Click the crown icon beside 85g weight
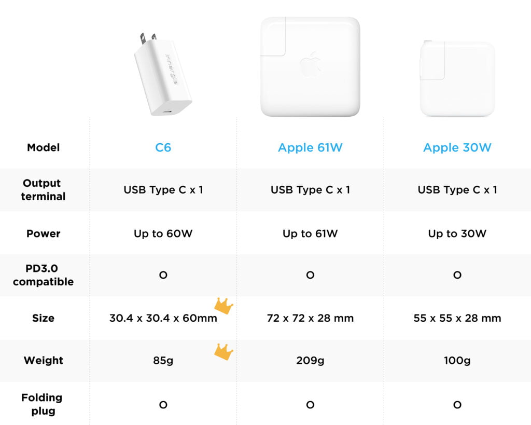The width and height of the screenshot is (531, 425). click(223, 351)
